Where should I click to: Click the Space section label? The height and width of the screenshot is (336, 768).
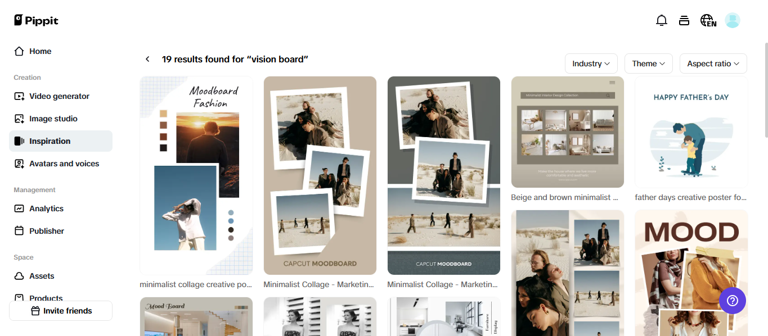[x=24, y=257]
